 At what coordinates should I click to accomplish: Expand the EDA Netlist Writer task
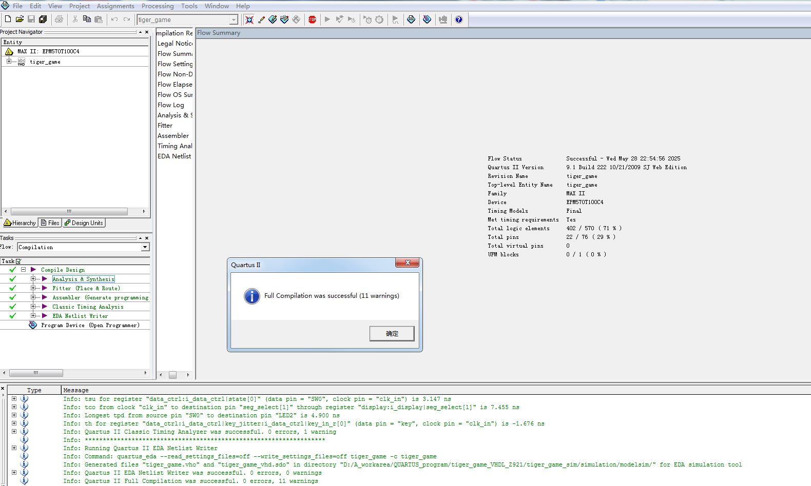[x=33, y=316]
